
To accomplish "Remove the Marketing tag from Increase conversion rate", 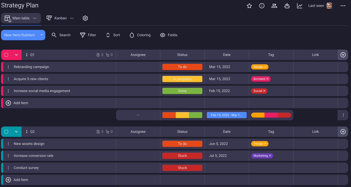I will click(x=270, y=156).
